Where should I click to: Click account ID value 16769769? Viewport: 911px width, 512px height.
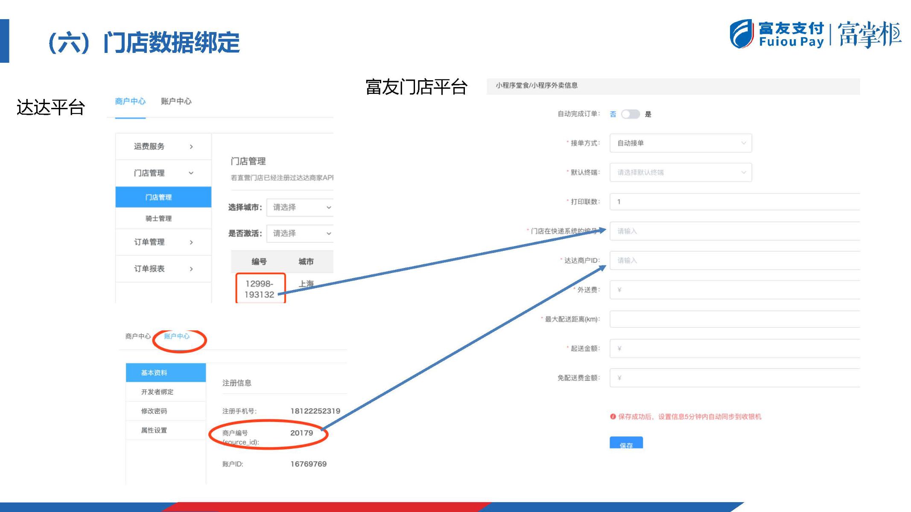point(309,464)
